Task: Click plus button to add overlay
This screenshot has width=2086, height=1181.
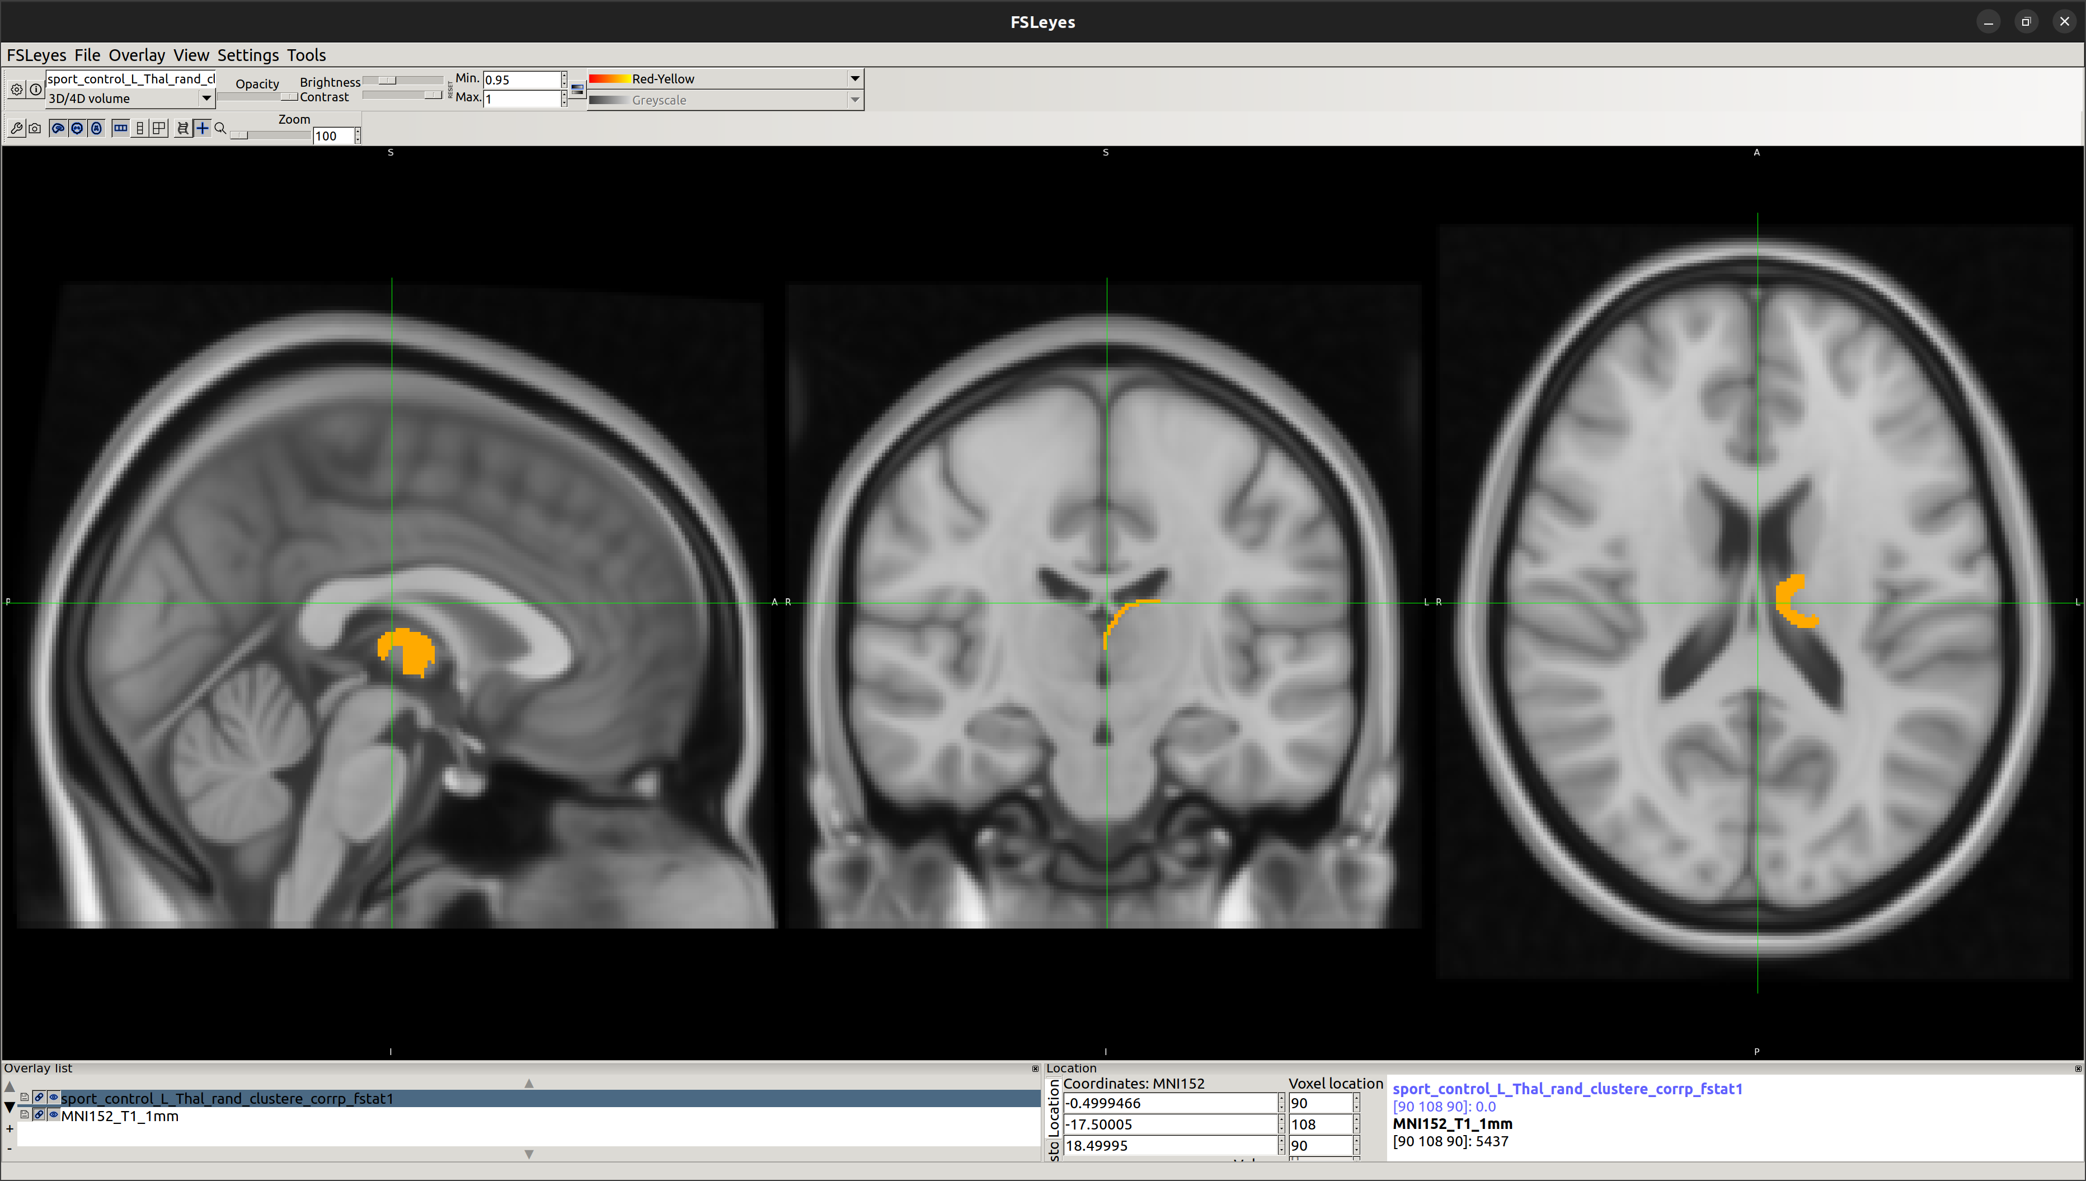Action: (10, 1128)
